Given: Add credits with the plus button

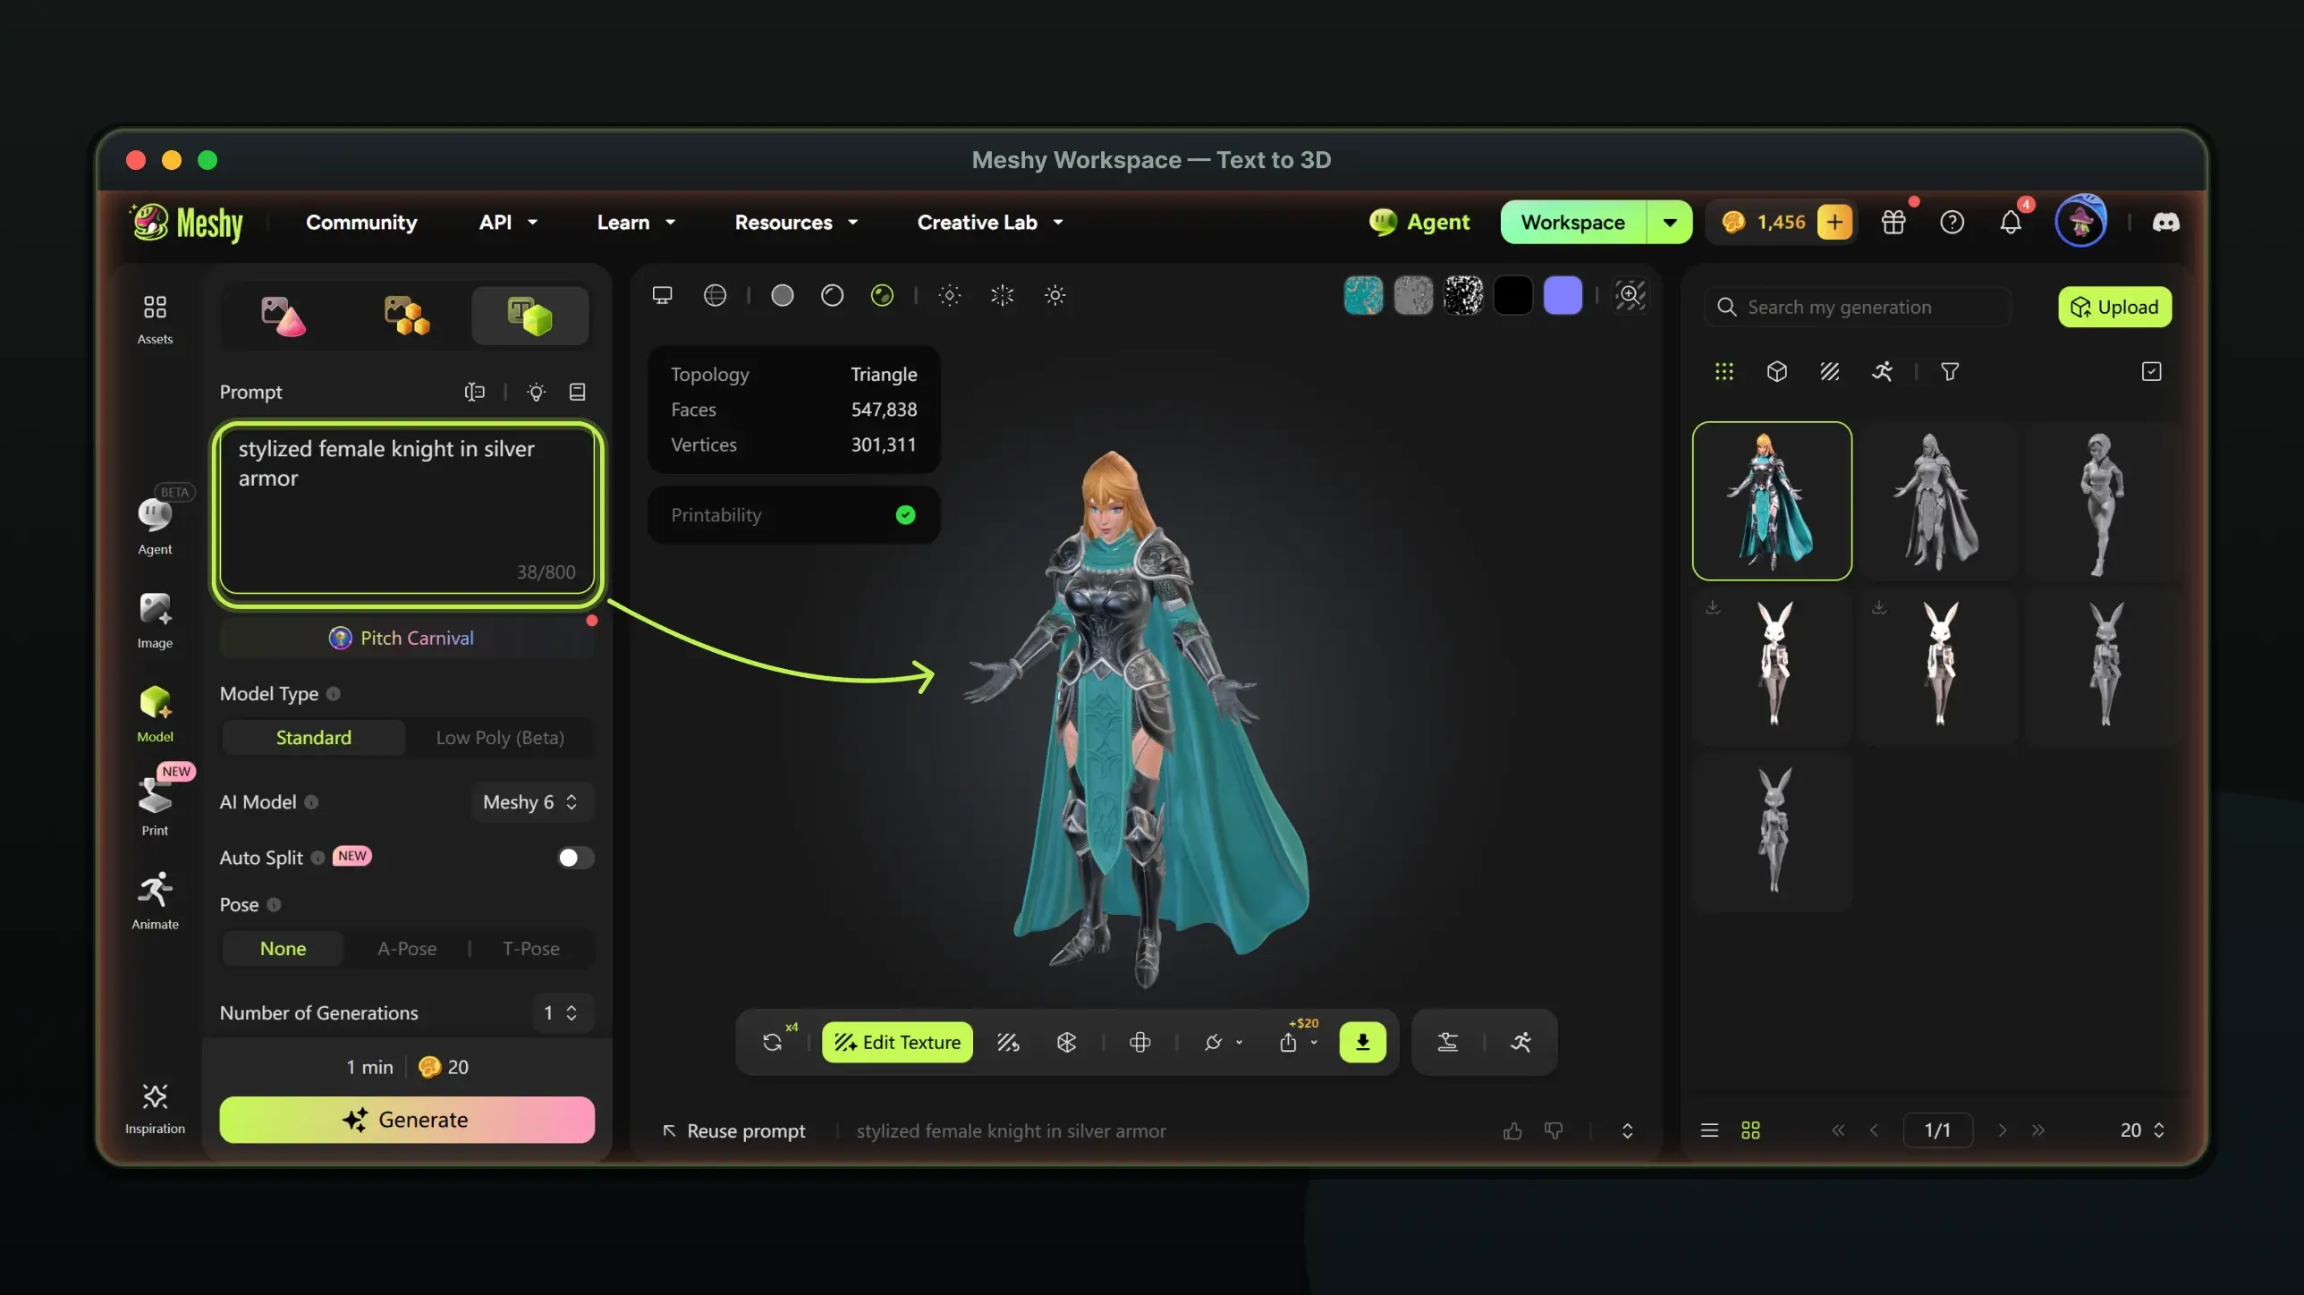Looking at the screenshot, I should point(1834,222).
